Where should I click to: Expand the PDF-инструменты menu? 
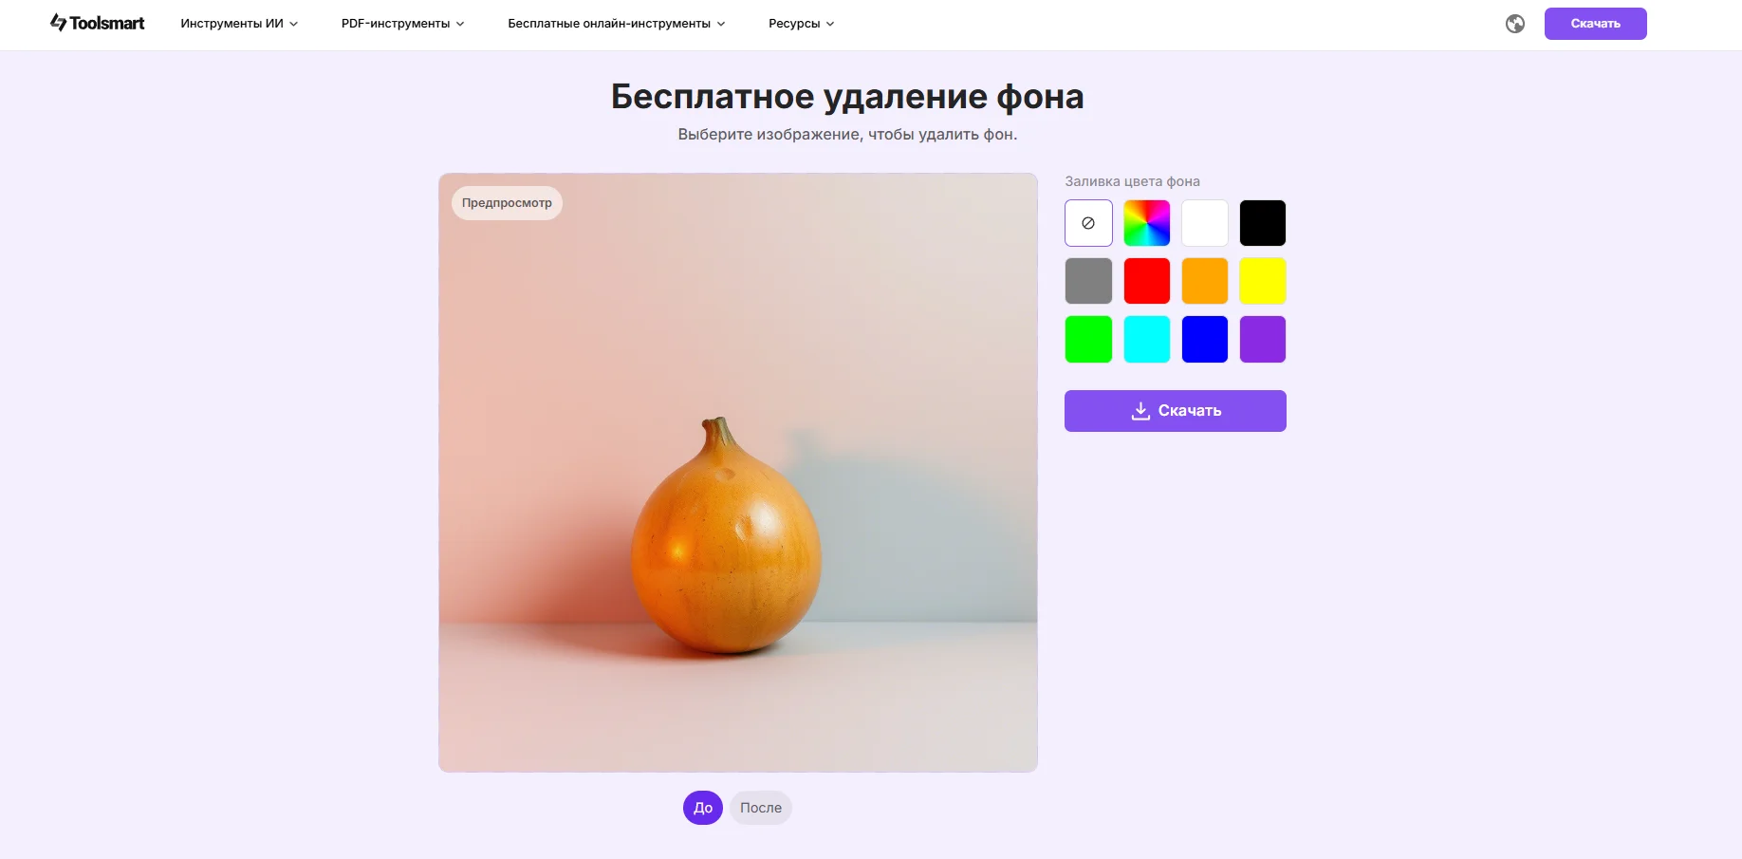pos(402,24)
